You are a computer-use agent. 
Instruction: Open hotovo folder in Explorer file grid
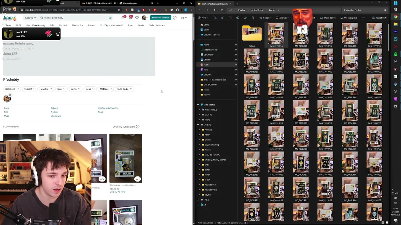[252, 36]
